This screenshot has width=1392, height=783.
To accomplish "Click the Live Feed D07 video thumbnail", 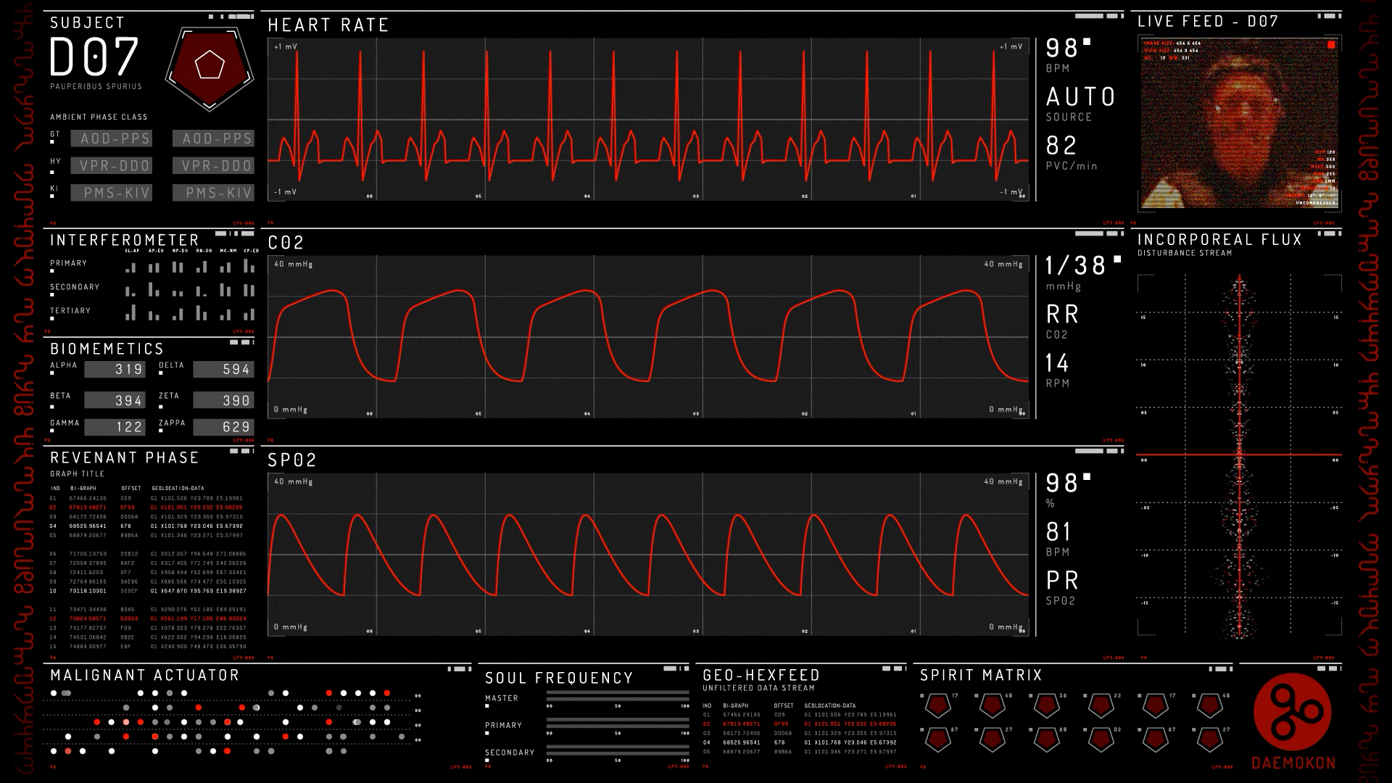I will (x=1239, y=122).
